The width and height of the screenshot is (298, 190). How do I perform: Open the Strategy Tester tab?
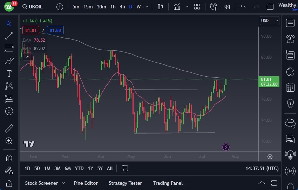tap(125, 183)
